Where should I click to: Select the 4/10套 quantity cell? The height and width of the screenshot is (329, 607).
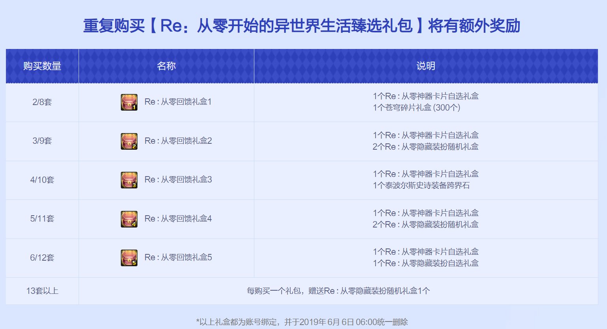click(42, 180)
